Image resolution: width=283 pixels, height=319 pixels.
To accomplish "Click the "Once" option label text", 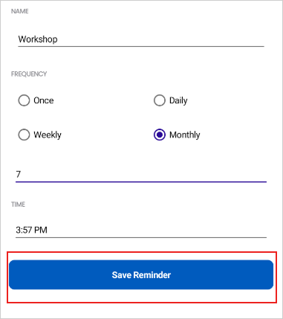I will (x=44, y=100).
